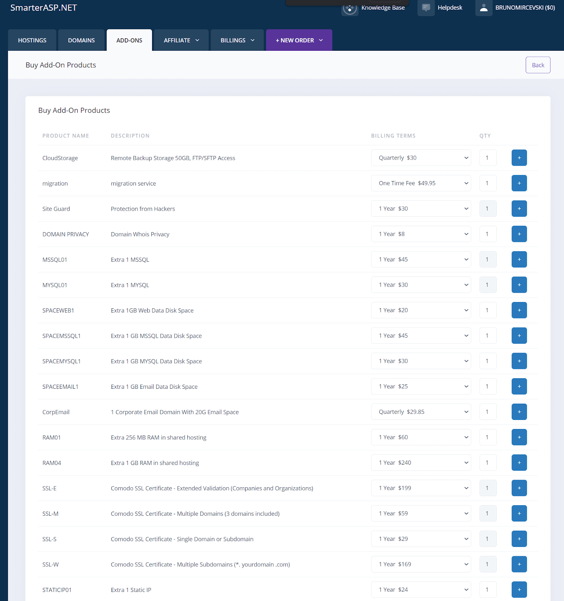Image resolution: width=564 pixels, height=601 pixels.
Task: Open migration One Time Fee dropdown
Action: 421,183
